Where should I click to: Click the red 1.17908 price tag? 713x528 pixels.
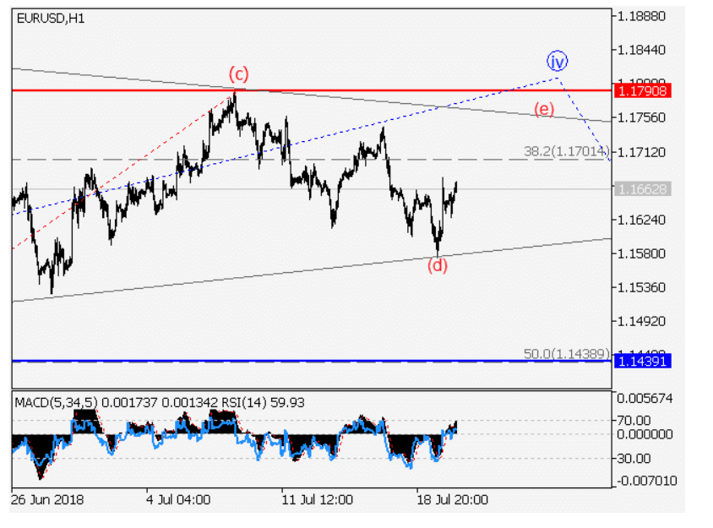pyautogui.click(x=643, y=90)
